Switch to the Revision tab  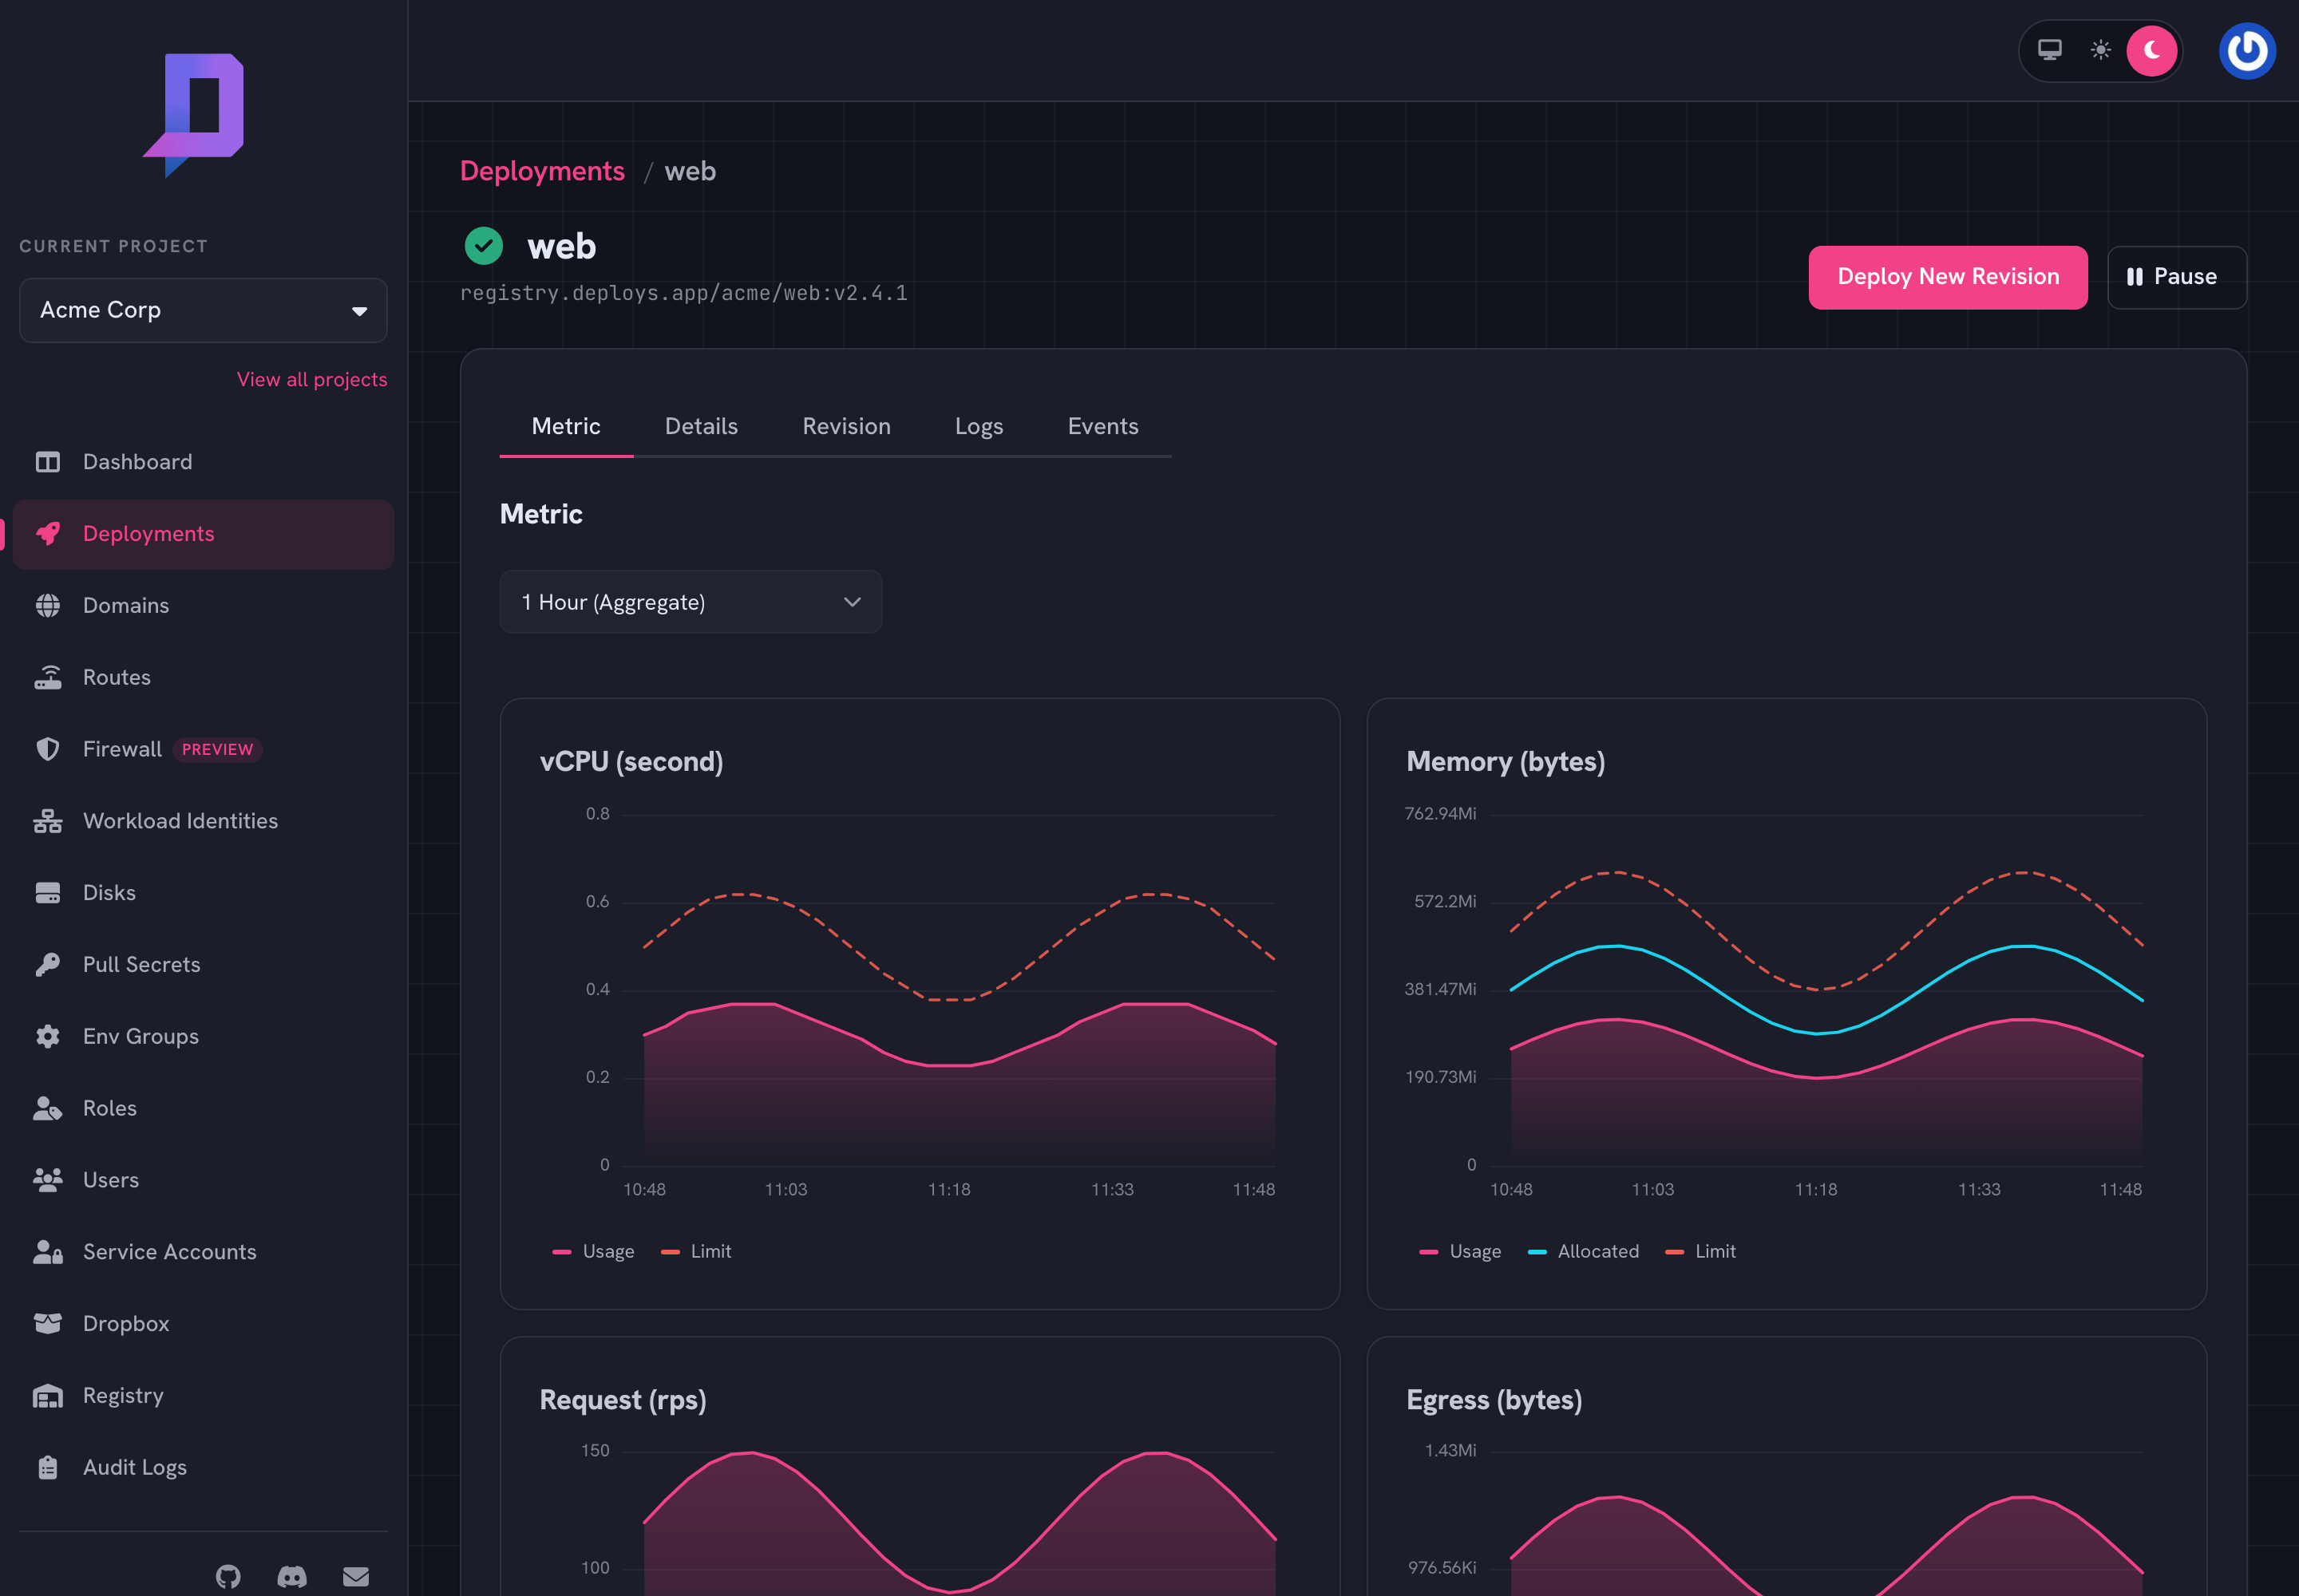tap(846, 427)
